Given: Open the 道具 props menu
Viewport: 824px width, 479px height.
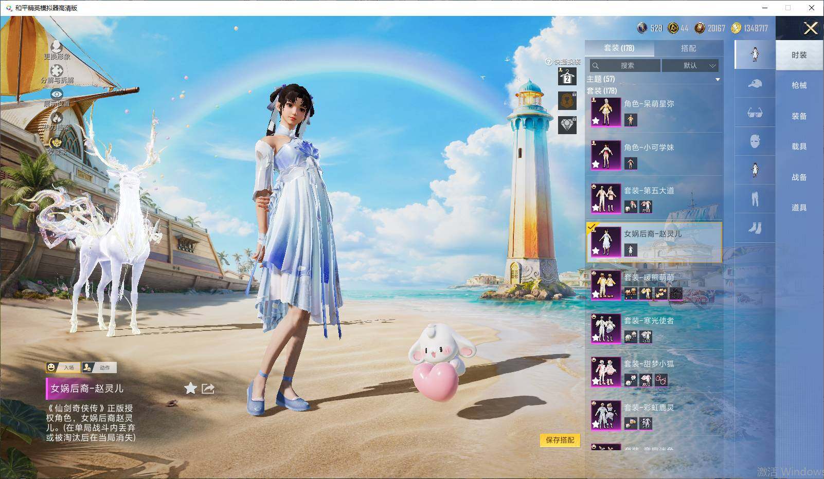Looking at the screenshot, I should 799,208.
